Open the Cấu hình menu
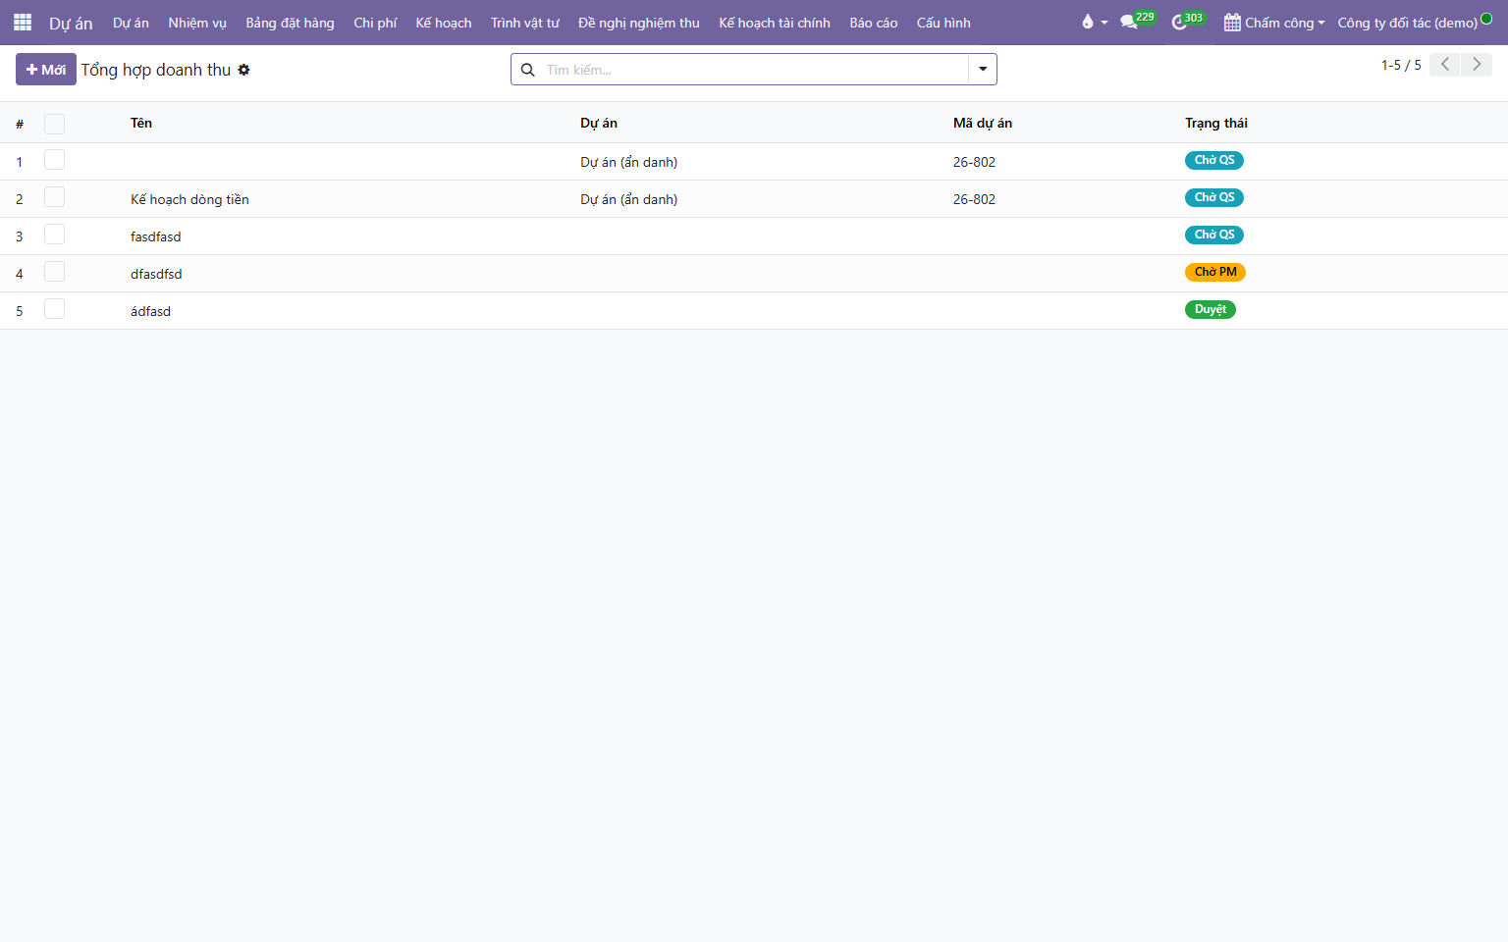 tap(943, 23)
